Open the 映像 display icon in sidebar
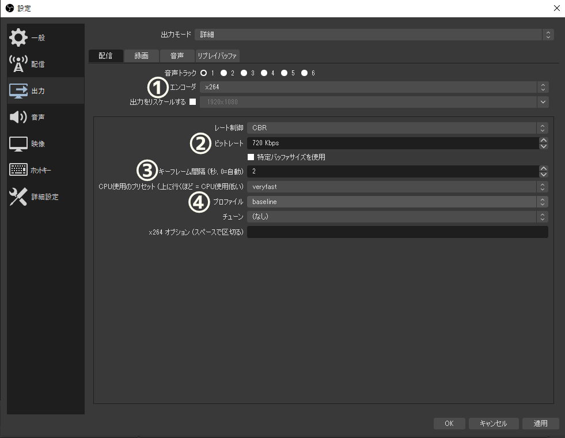The image size is (565, 438). [18, 144]
